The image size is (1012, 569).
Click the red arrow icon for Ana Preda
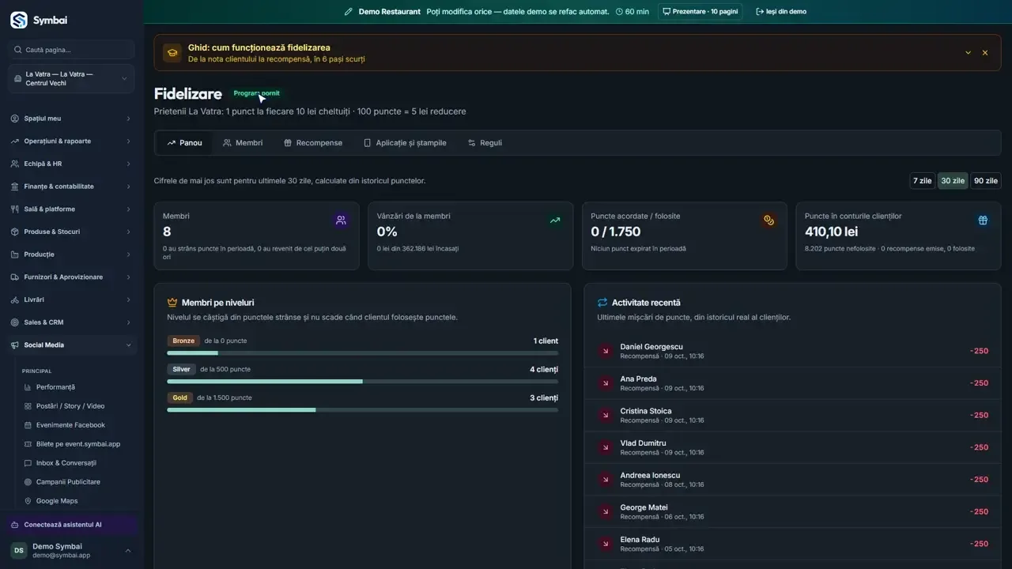[606, 383]
